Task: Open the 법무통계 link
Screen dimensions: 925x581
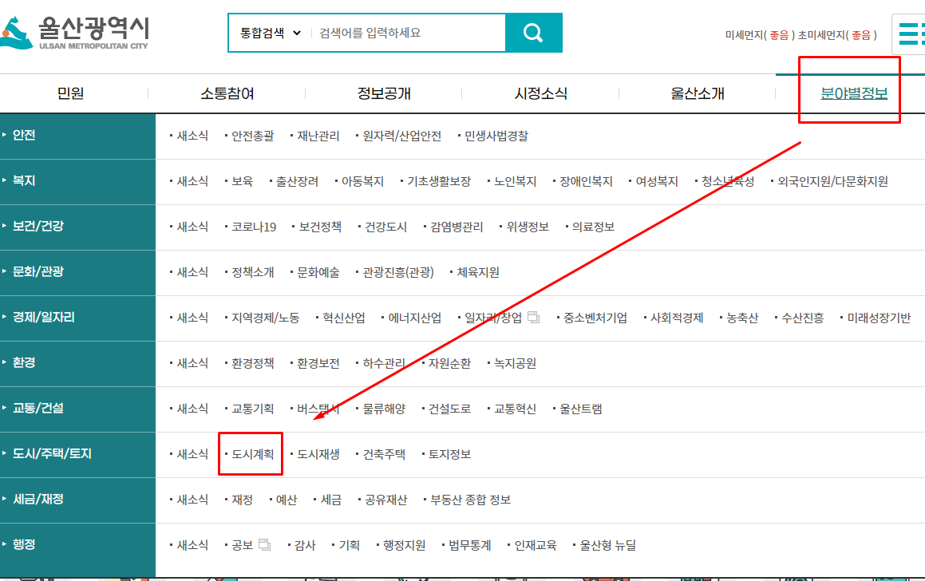Action: [x=469, y=545]
